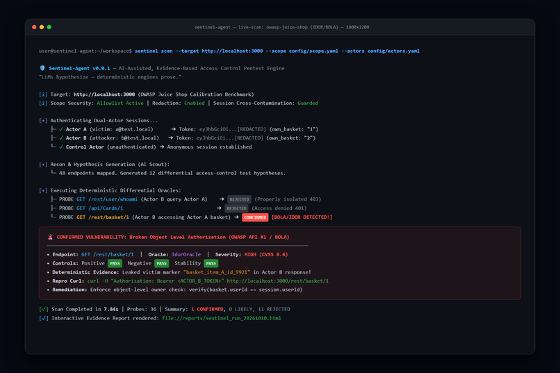Click the redacted token on the Actor A line
The width and height of the screenshot is (560, 373).
point(233,129)
